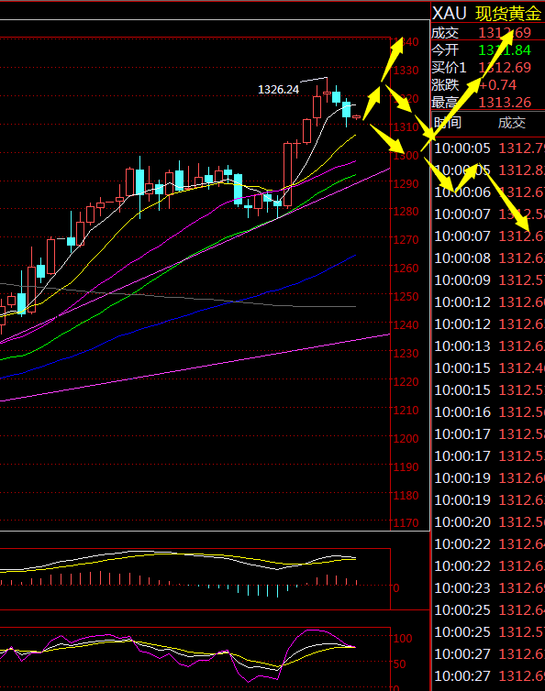Select the 10:00:20 tick row
Screen dimensions: 545x691
pyautogui.click(x=488, y=521)
